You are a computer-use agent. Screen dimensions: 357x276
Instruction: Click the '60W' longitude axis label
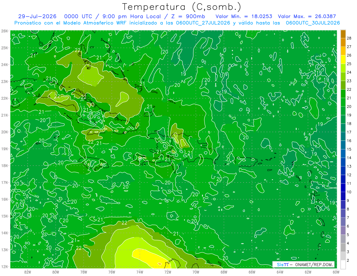tap(336, 272)
